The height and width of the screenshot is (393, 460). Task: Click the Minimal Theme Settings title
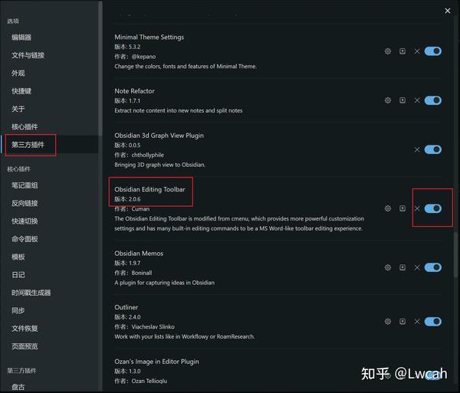pos(149,38)
